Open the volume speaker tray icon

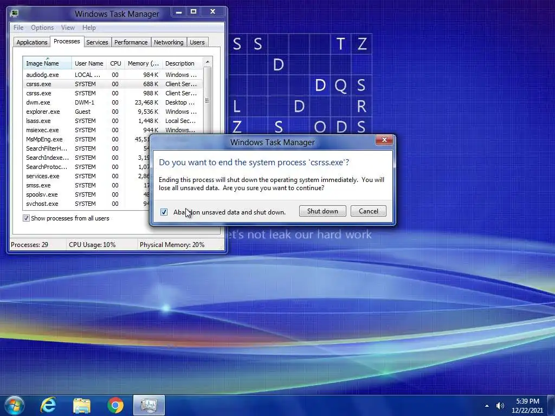pyautogui.click(x=500, y=406)
